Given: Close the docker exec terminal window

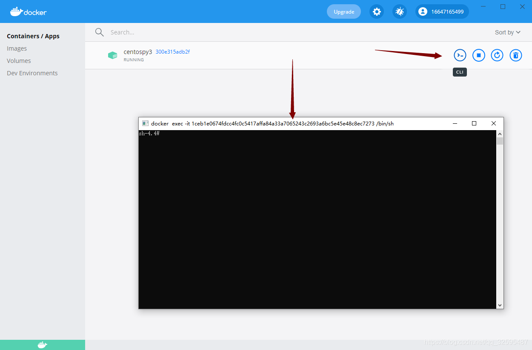Looking at the screenshot, I should [494, 123].
